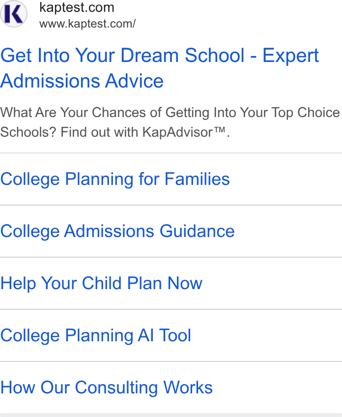Open the kaptest.com site name
The image size is (342, 417).
click(77, 7)
